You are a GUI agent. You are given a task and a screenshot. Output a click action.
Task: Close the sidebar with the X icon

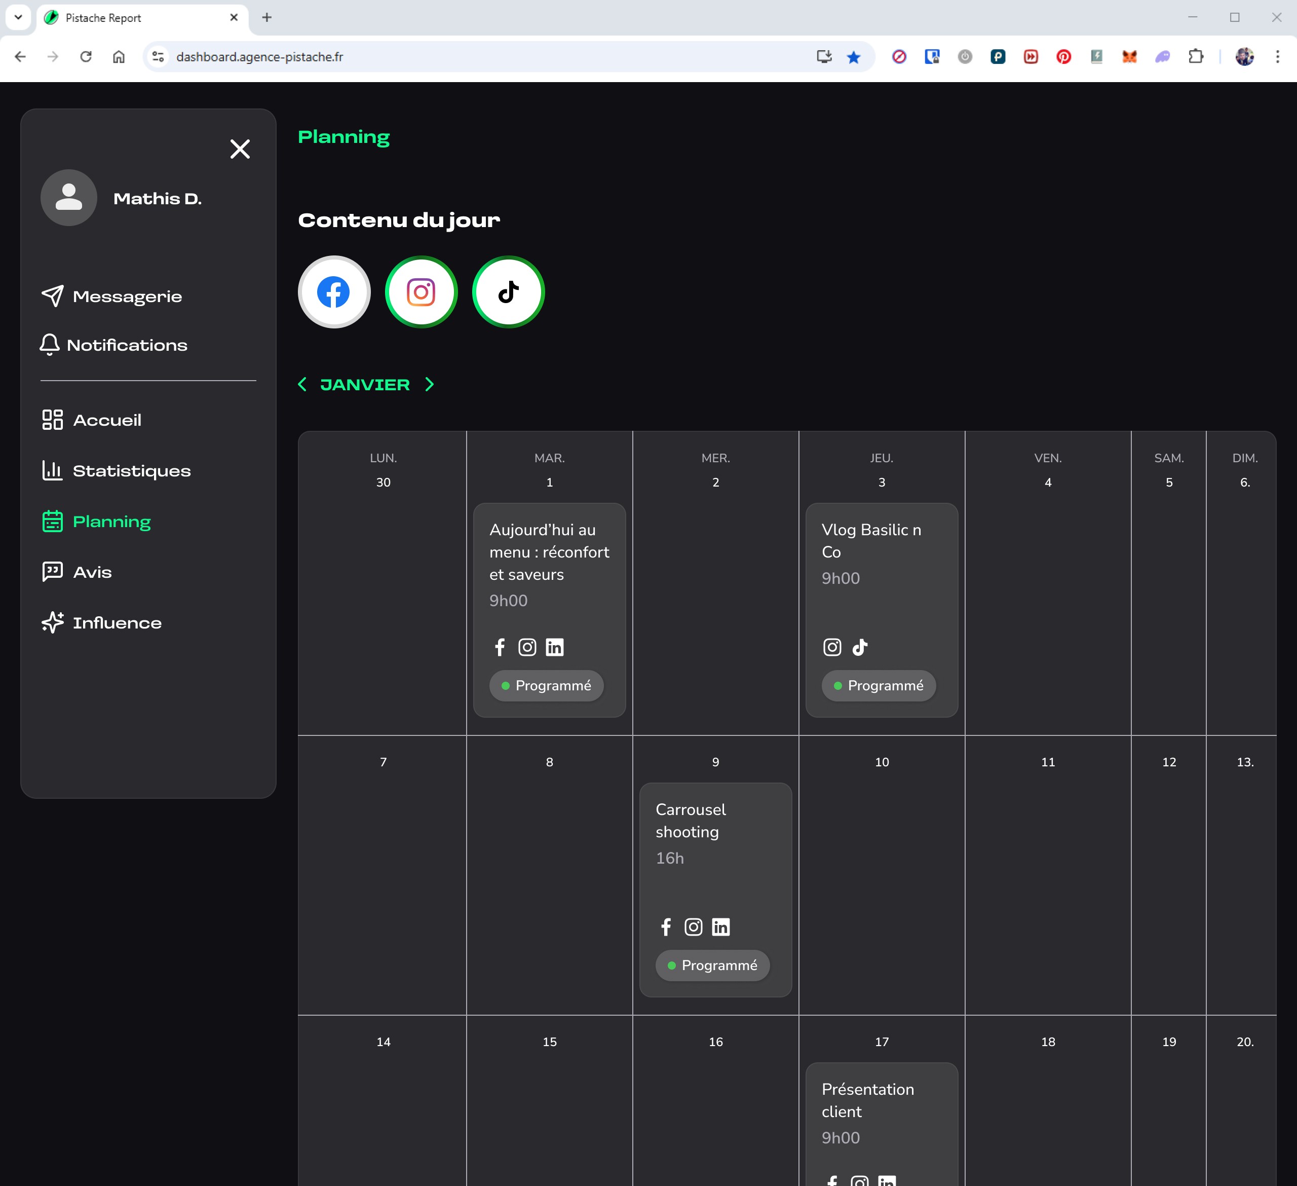240,150
